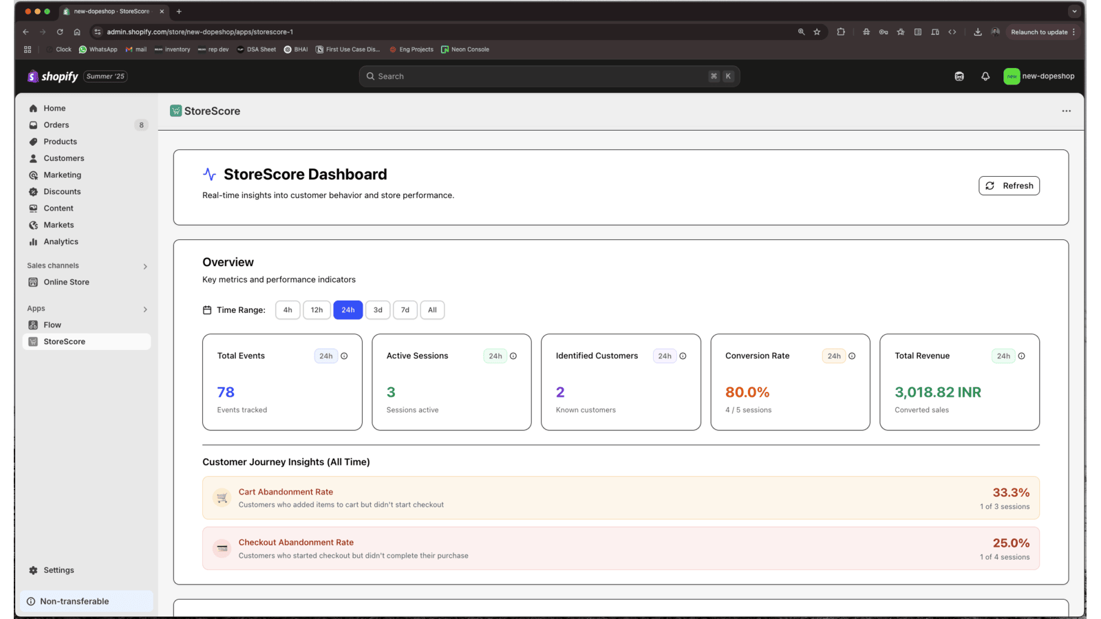This screenshot has width=1101, height=619.
Task: Open the StoreScore three-dots menu
Action: (x=1066, y=111)
